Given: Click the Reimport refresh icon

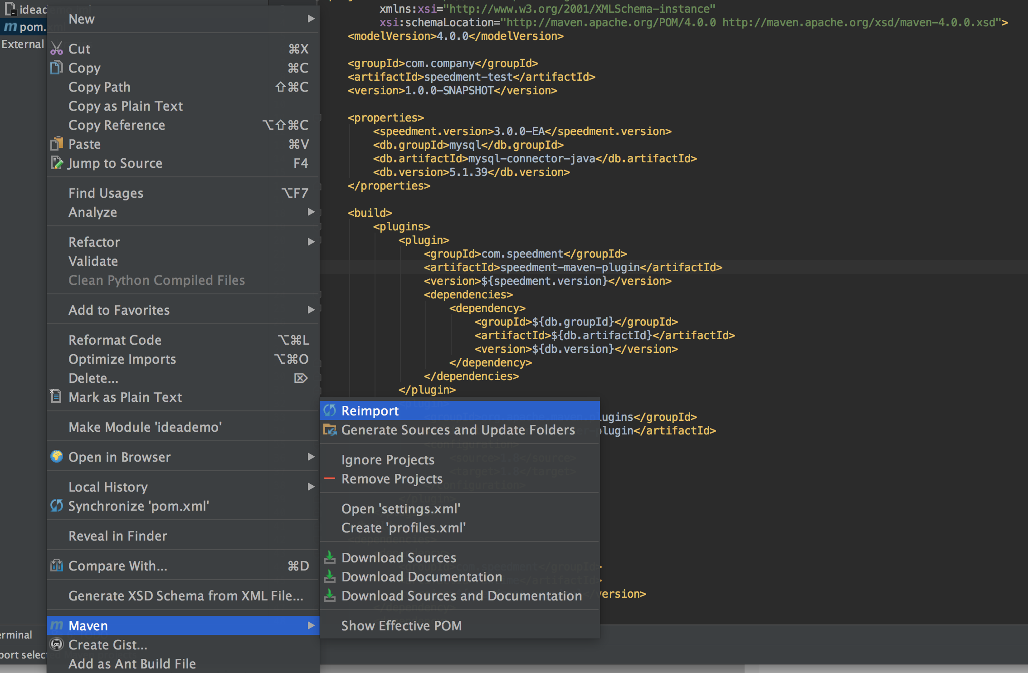Looking at the screenshot, I should click(x=330, y=410).
